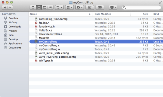The height and width of the screenshot is (97, 163).
Task: Select the libftd2xx.a file icon
Action: click(36, 30)
